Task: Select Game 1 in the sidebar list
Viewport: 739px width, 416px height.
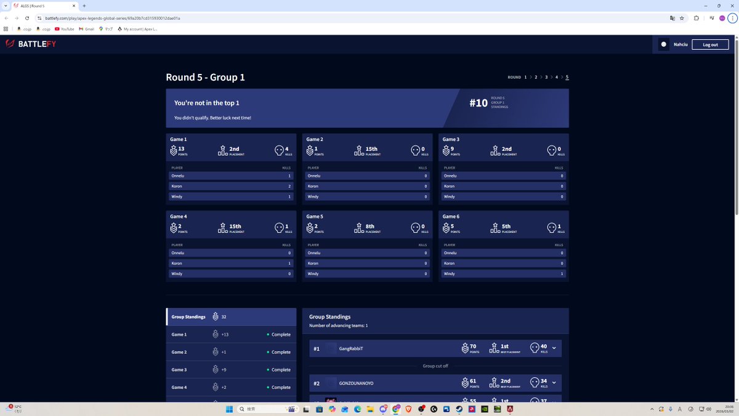Action: [231, 335]
